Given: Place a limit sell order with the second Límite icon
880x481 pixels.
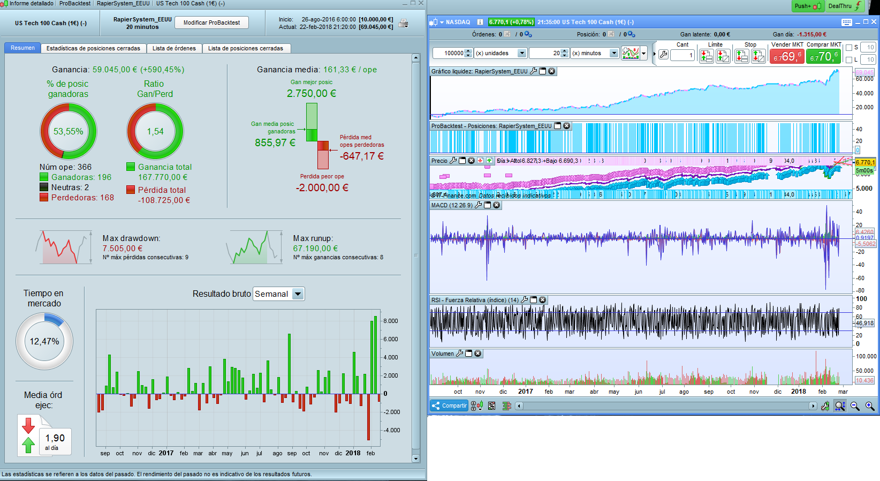Looking at the screenshot, I should (x=723, y=56).
